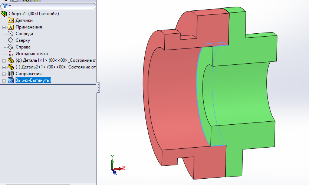This screenshot has height=185, width=309.
Task: Click the blue Z axis of the triad
Action: [x=115, y=172]
